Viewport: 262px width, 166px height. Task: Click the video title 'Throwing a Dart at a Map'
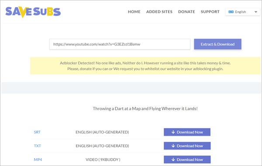[x=145, y=109]
